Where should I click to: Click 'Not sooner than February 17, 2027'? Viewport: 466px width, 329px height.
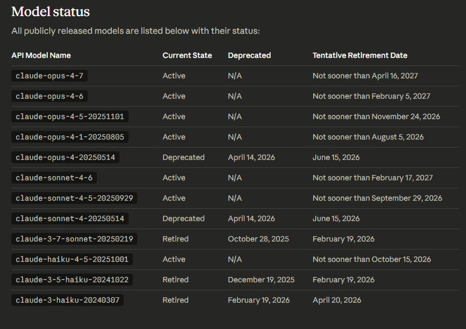point(373,178)
